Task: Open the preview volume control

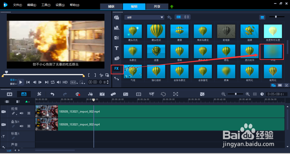Action: 59,82
